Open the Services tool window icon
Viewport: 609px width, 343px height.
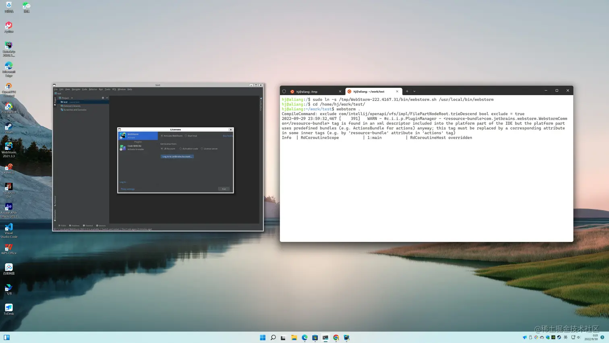[102, 226]
